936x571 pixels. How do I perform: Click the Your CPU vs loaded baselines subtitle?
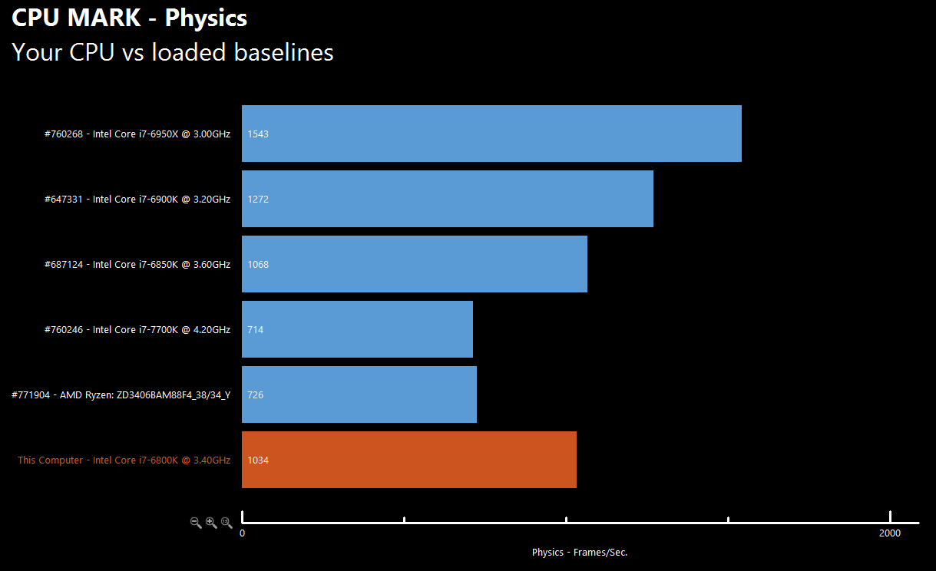click(173, 52)
